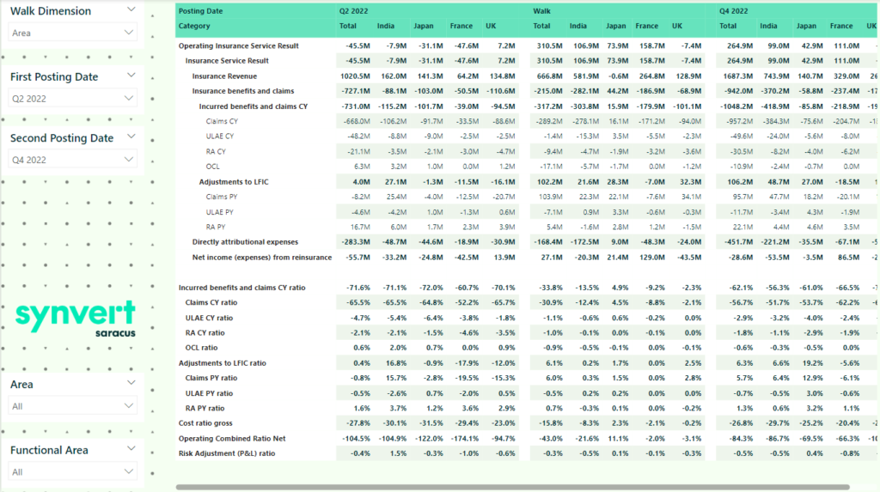
Task: Open the Functional Area dropdown showing All
Action: pos(73,471)
